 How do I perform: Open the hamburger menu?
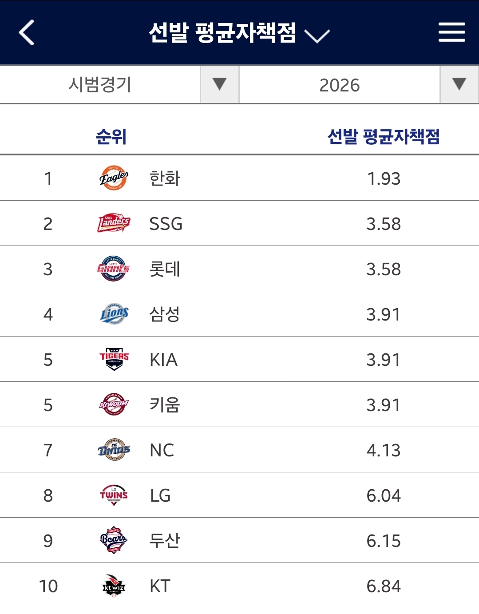click(451, 32)
